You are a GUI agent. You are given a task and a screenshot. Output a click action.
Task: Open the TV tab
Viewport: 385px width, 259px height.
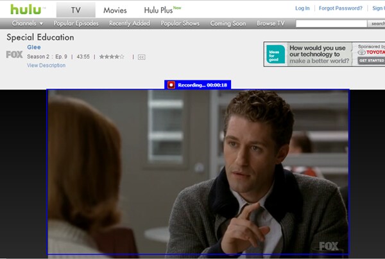[76, 10]
